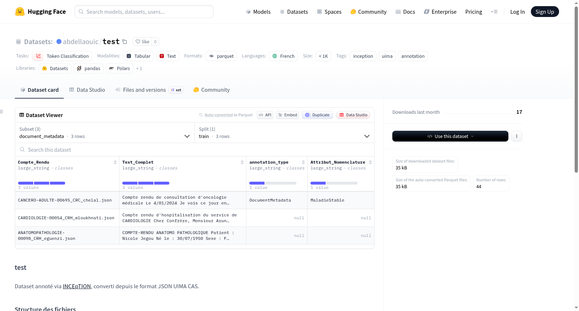Click the annotation tag
The width and height of the screenshot is (579, 311).
(x=413, y=56)
